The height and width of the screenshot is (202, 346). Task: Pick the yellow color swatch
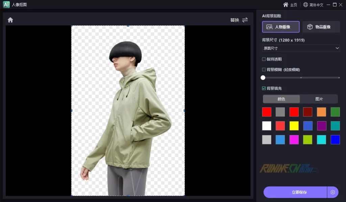[x=294, y=126]
